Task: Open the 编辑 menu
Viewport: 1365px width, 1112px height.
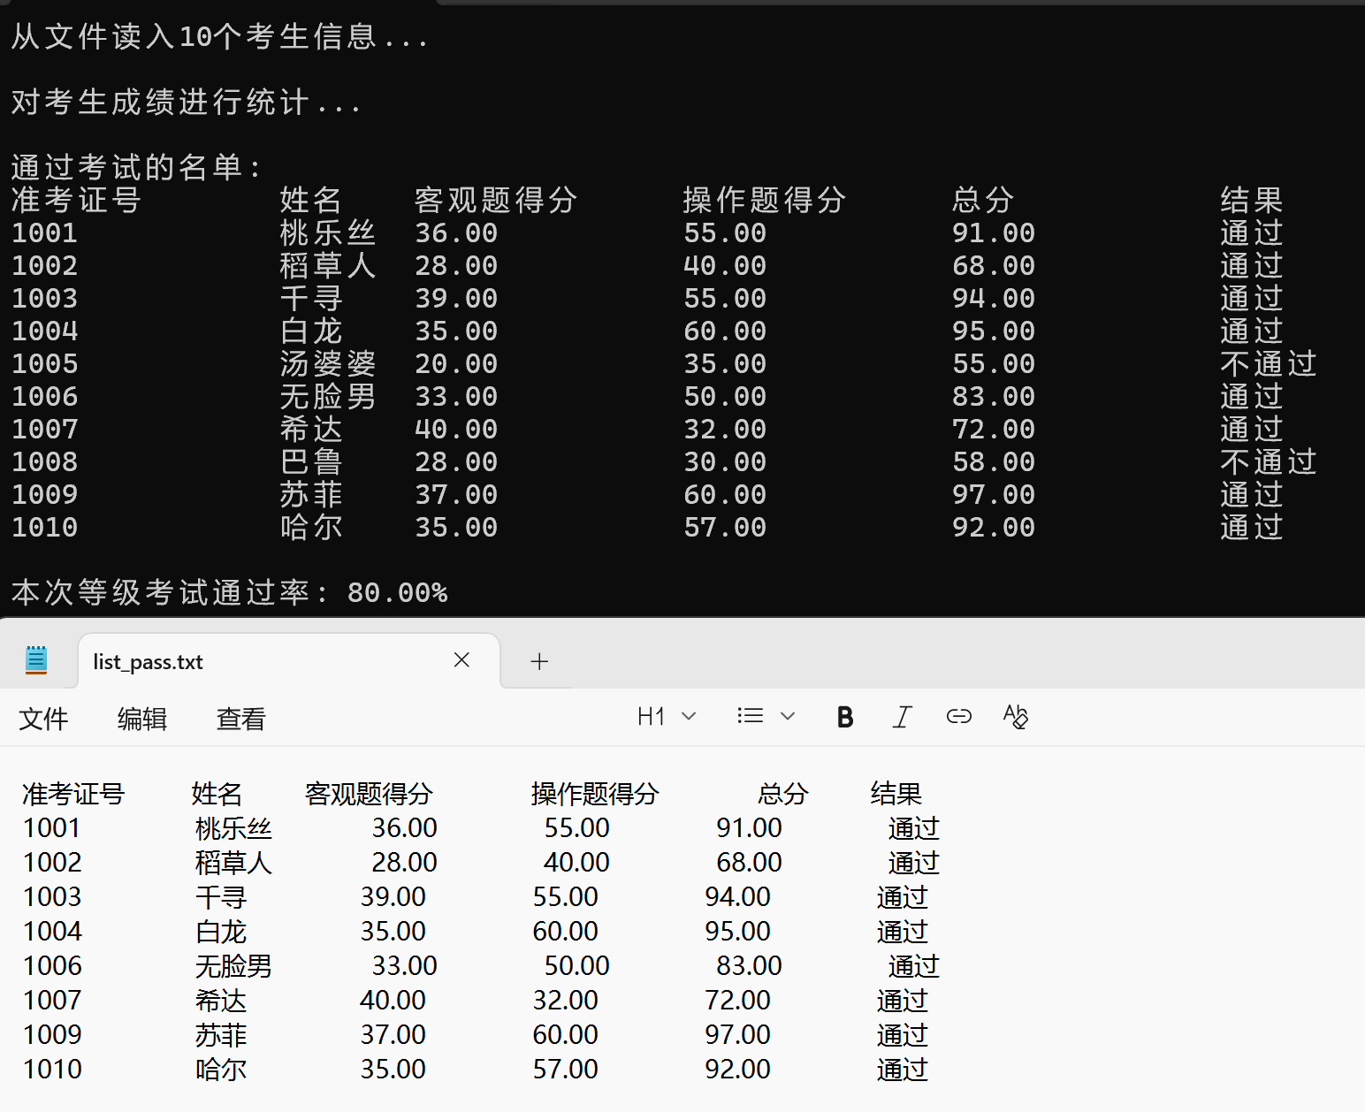Action: [x=141, y=719]
